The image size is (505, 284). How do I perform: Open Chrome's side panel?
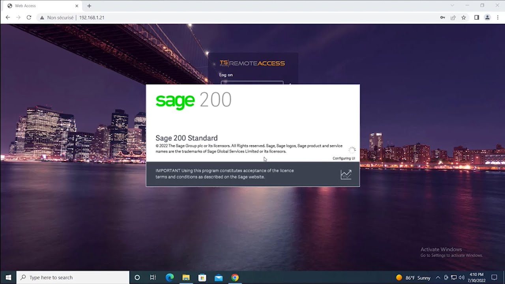pos(477,17)
